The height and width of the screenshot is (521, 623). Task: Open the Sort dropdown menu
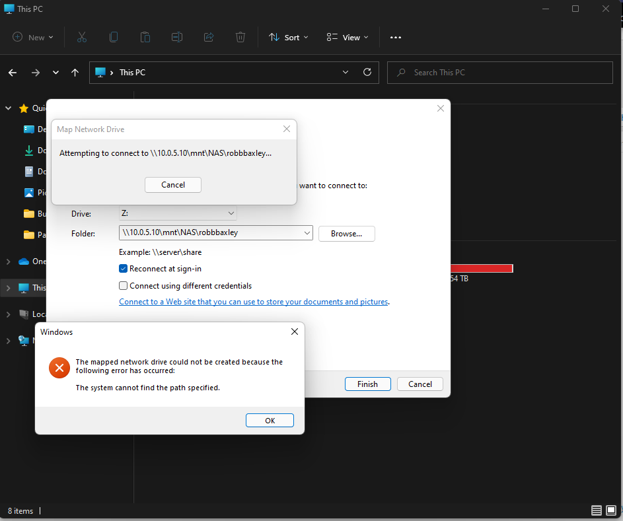click(x=288, y=38)
